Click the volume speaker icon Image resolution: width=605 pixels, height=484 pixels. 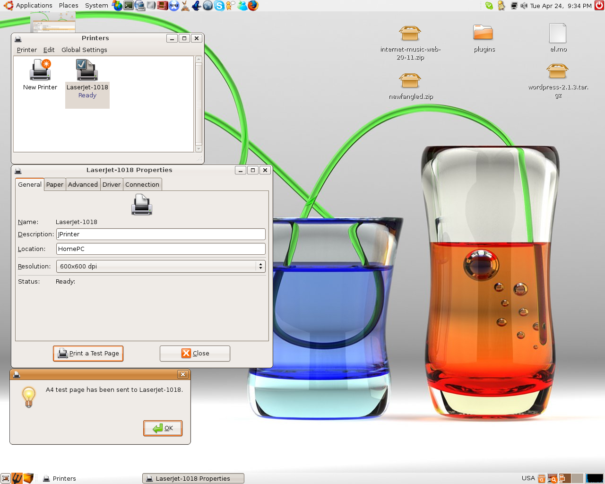(524, 6)
